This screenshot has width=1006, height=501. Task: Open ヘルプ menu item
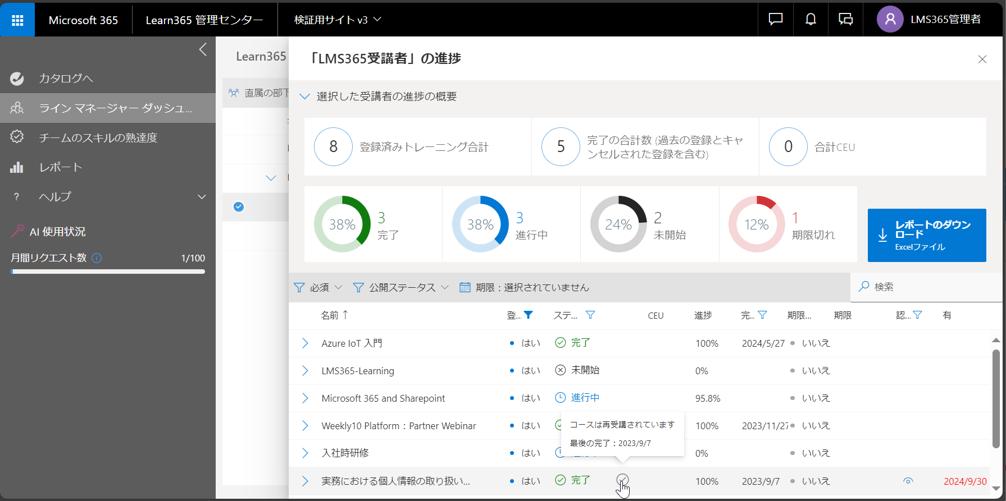tap(108, 197)
